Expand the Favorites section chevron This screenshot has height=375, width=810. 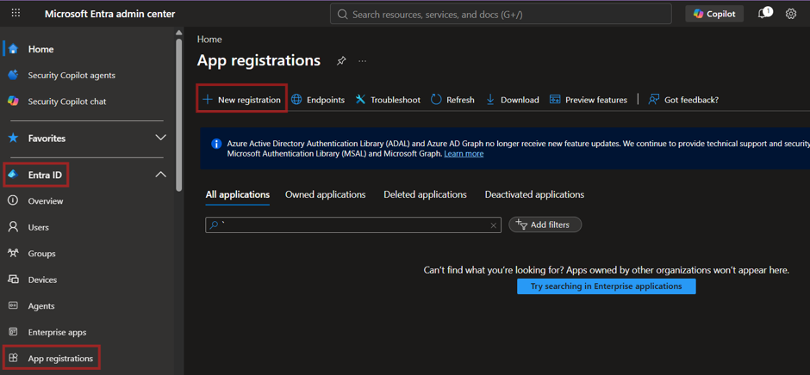click(161, 138)
